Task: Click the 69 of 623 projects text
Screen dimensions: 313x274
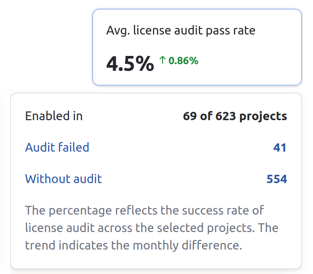Action: (x=235, y=116)
